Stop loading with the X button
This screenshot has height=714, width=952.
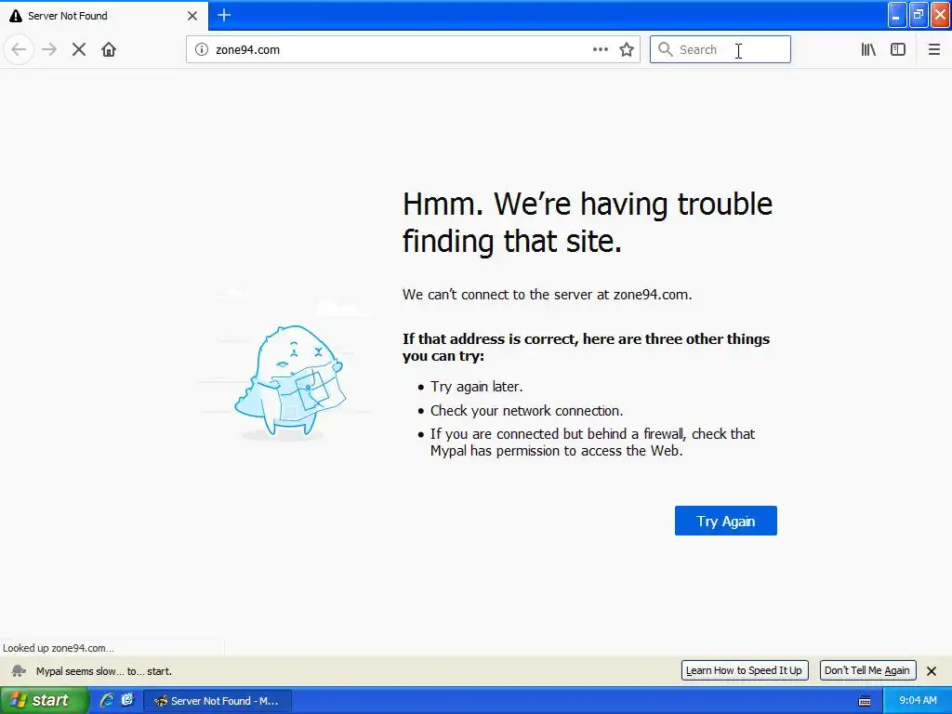(x=79, y=49)
